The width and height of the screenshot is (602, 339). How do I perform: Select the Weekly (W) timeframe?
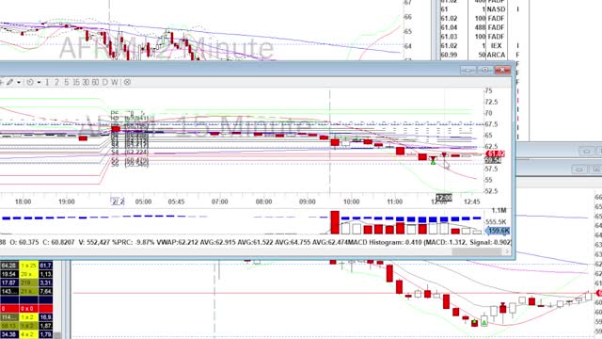[115, 82]
